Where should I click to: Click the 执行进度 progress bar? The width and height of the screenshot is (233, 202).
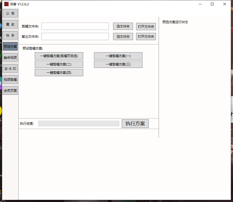click(78, 124)
